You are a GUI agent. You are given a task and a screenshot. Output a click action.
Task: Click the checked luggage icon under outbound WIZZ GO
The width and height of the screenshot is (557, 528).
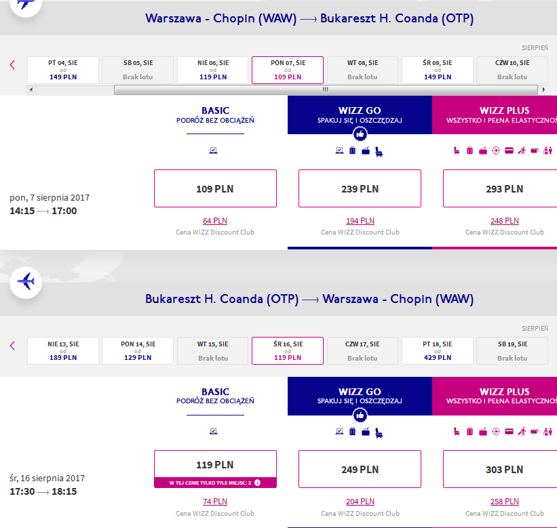point(352,150)
